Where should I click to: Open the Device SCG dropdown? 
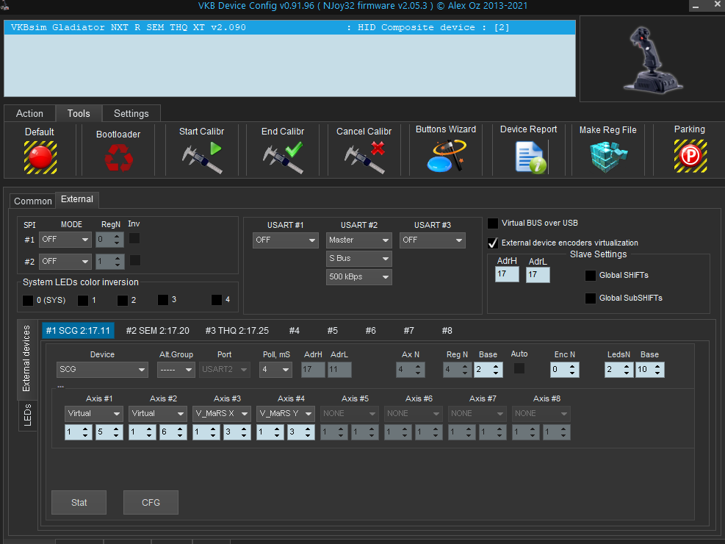(102, 370)
